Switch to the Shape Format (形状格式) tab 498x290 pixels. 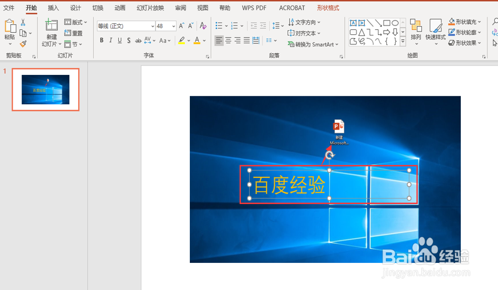coord(328,8)
